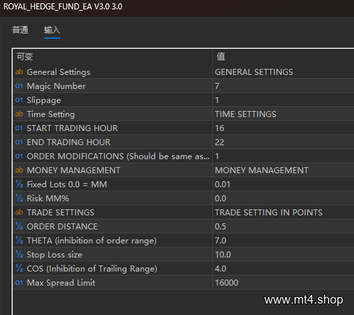Edit the Max Spread Limit value 16000

[x=283, y=282]
